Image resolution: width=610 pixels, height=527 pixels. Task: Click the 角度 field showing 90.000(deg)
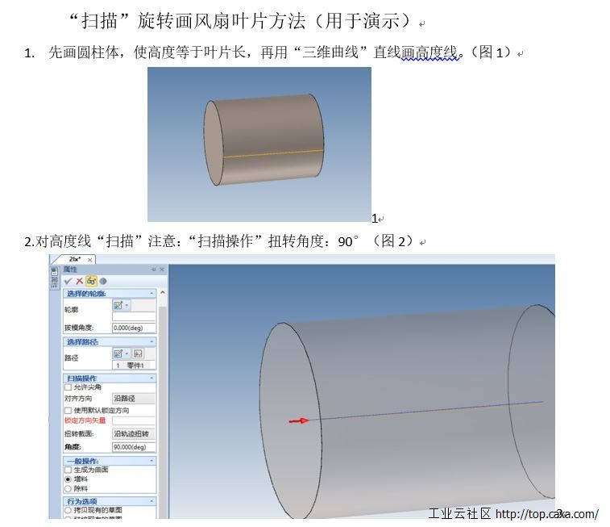click(134, 447)
